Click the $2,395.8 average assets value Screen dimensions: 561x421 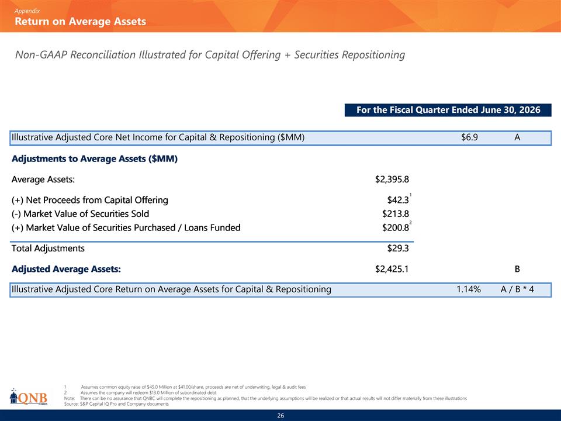[392, 180]
